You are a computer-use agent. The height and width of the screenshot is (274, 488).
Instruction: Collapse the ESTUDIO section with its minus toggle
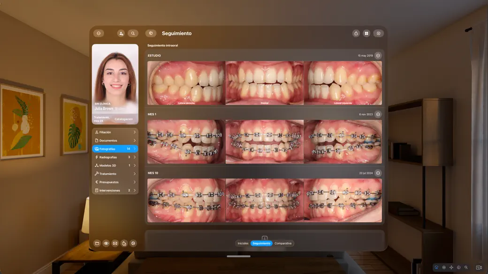coord(378,55)
